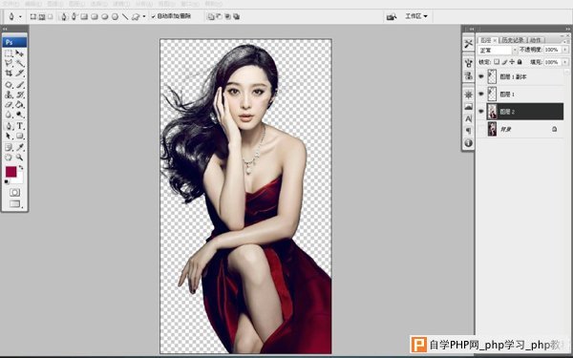Click the lock-all layer button
Image resolution: width=573 pixels, height=358 pixels.
click(520, 62)
